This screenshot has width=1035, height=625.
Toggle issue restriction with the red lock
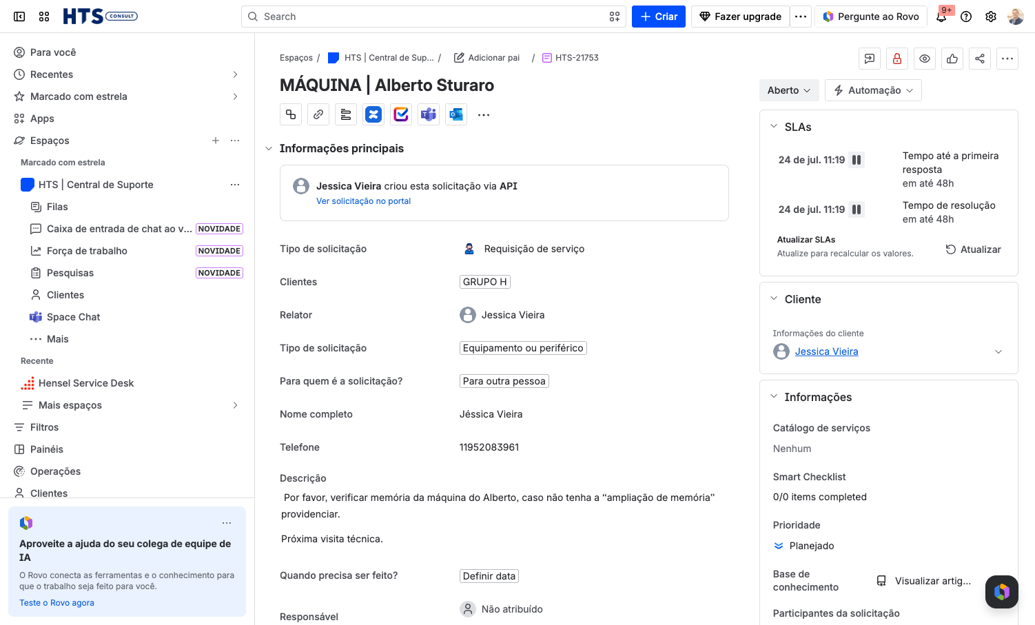tap(897, 59)
